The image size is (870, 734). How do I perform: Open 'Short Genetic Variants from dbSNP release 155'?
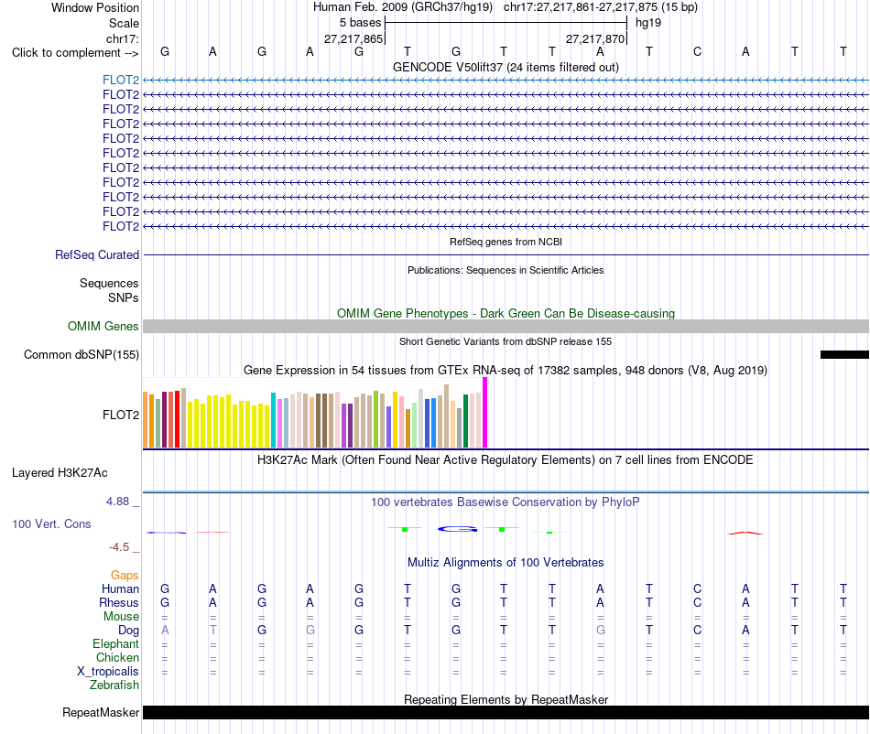click(506, 341)
